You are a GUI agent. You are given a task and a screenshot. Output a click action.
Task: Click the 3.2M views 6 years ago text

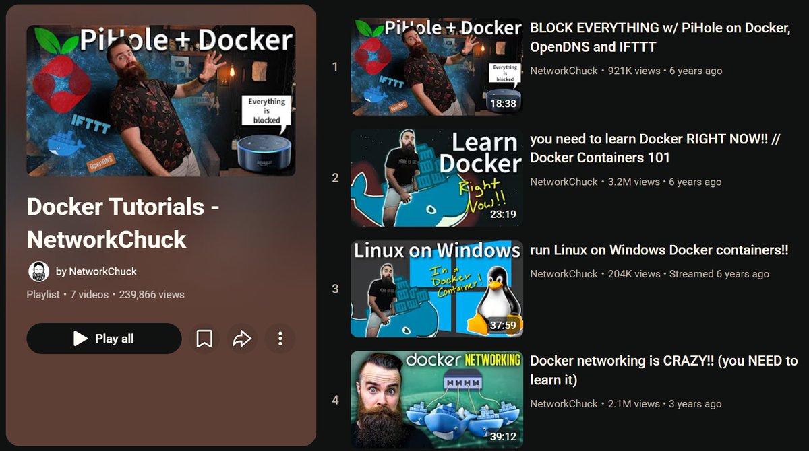665,182
